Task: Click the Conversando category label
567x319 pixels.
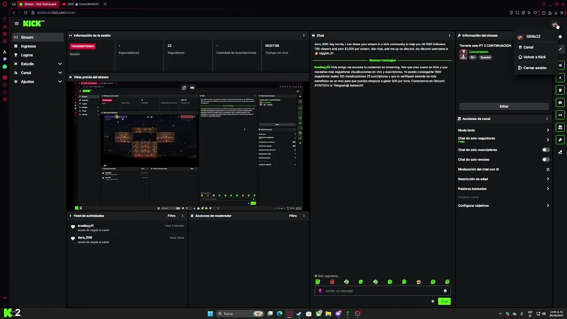Action: (478, 52)
